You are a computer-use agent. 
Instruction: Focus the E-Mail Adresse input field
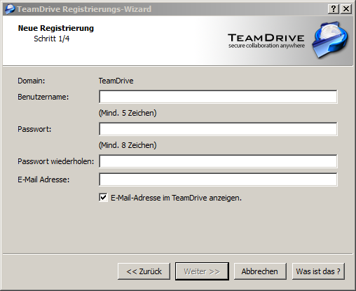point(218,180)
